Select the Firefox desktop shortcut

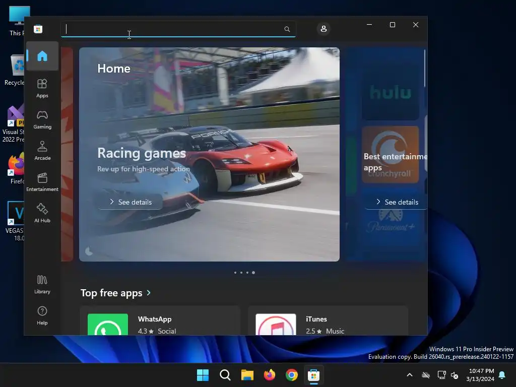pos(15,168)
